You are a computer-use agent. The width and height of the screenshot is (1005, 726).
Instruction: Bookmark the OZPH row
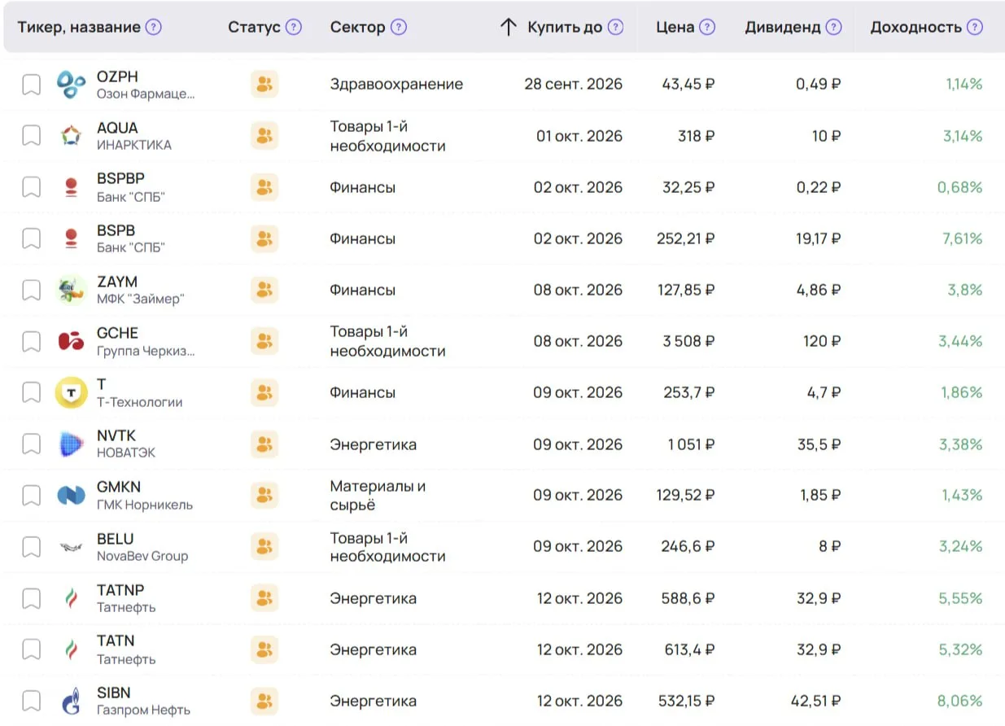[x=31, y=85]
